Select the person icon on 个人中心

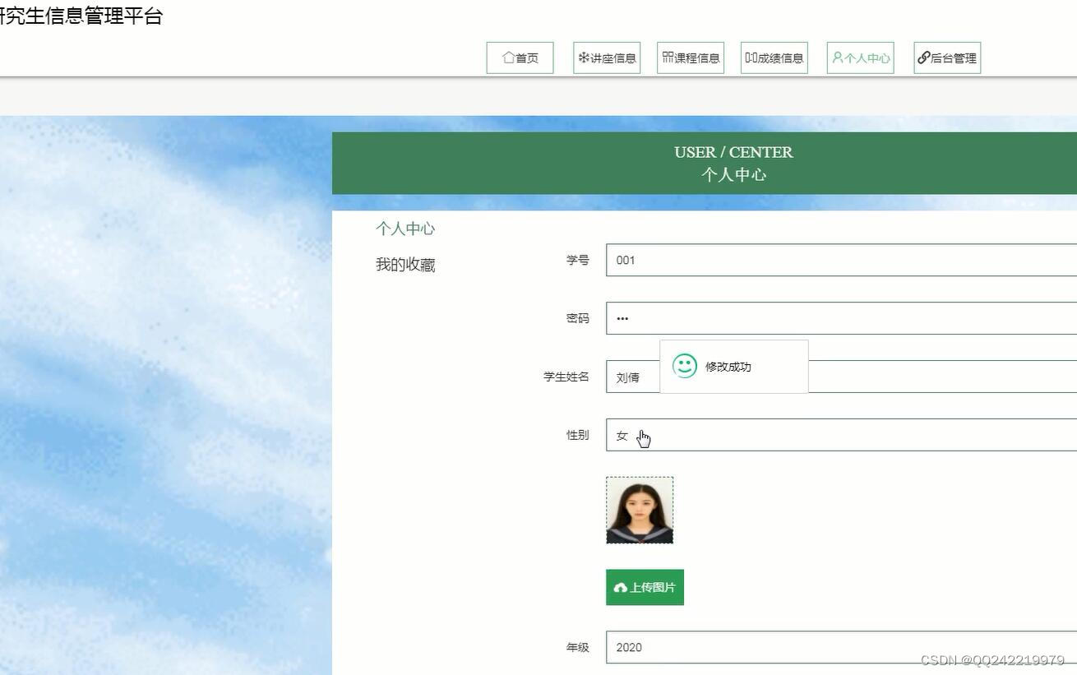(838, 58)
